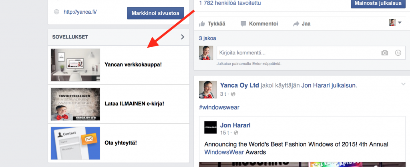Screen dimensions: 410x167
Task: Open the profile selector dropdown next to Jaa
Action: 395,22
